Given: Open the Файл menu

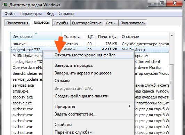Looking at the screenshot, I should (x=9, y=14).
